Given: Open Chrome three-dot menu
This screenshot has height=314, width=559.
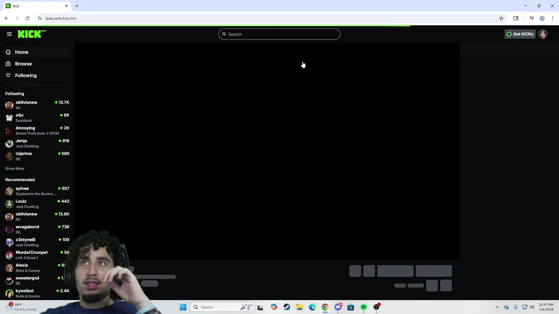Looking at the screenshot, I should tap(552, 18).
